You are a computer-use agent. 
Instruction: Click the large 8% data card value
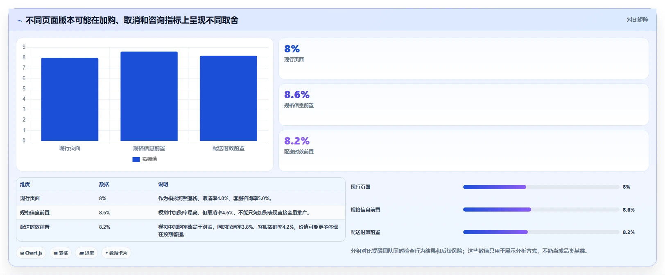pos(292,49)
